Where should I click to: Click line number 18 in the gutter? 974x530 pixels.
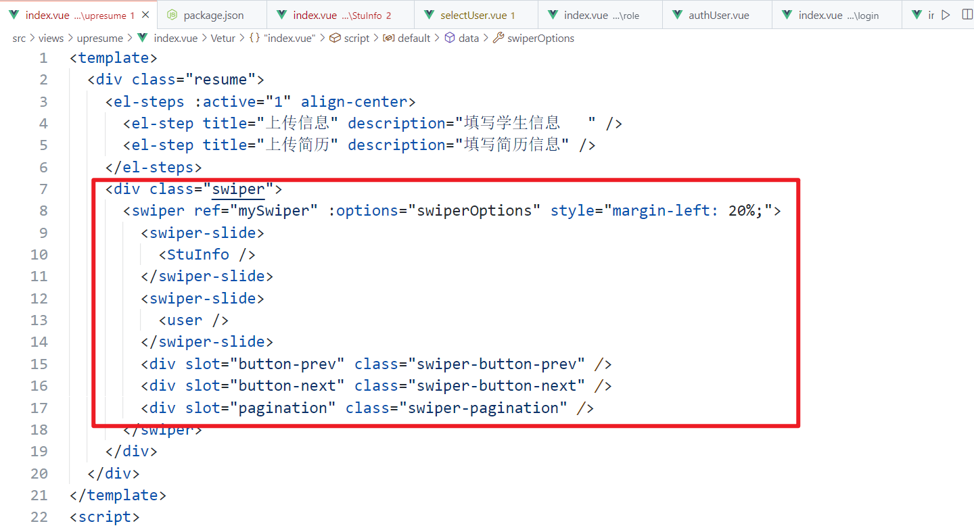point(39,430)
